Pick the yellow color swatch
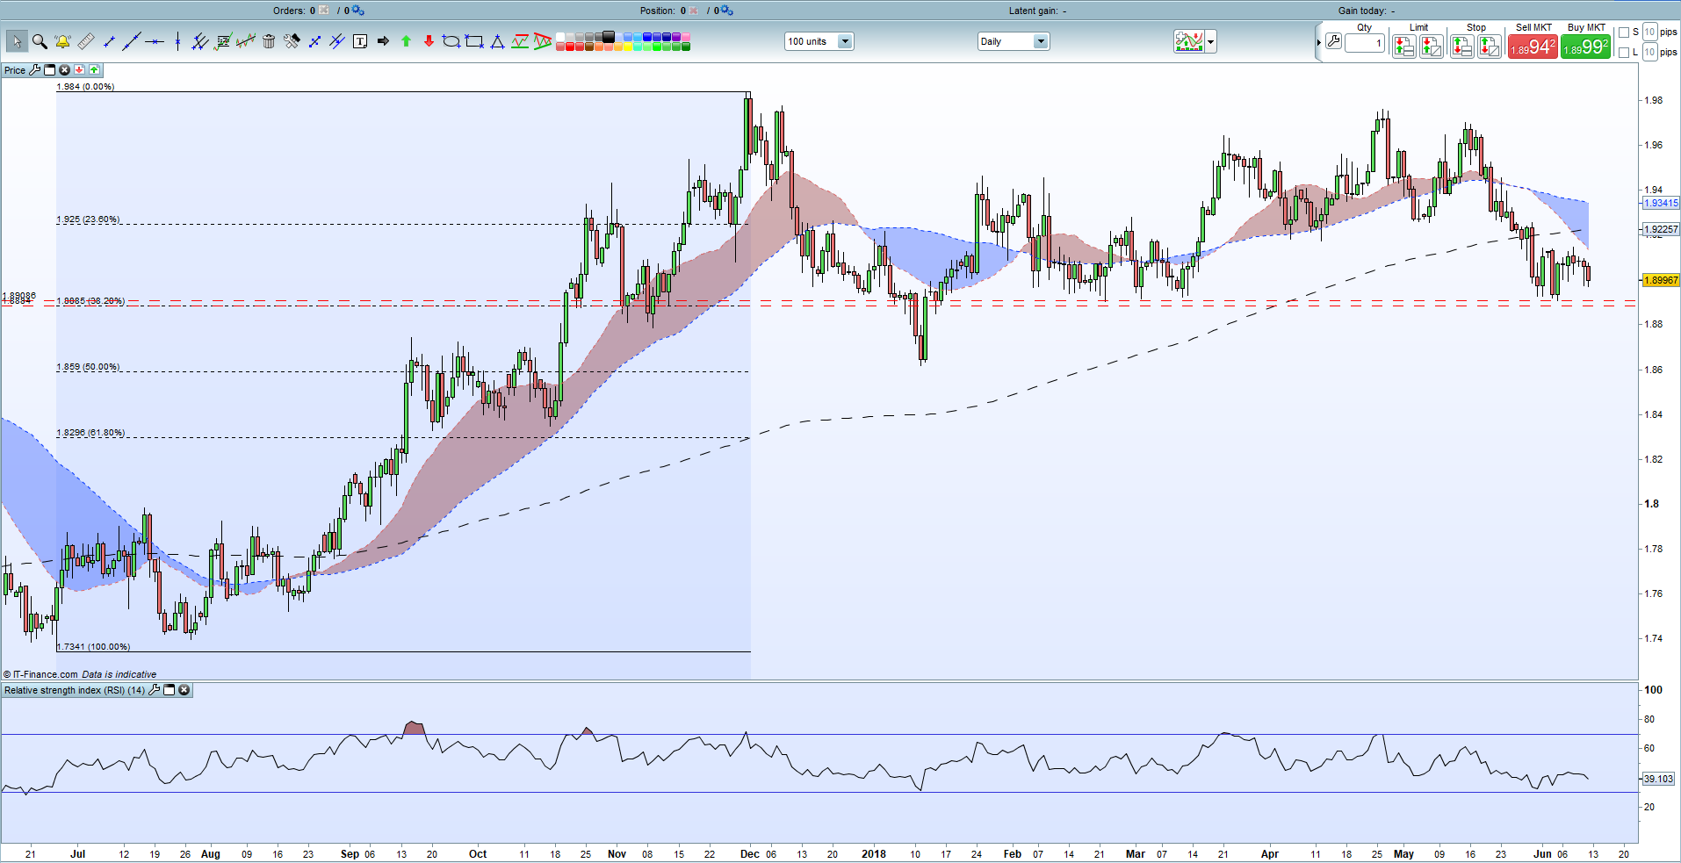 (x=628, y=47)
